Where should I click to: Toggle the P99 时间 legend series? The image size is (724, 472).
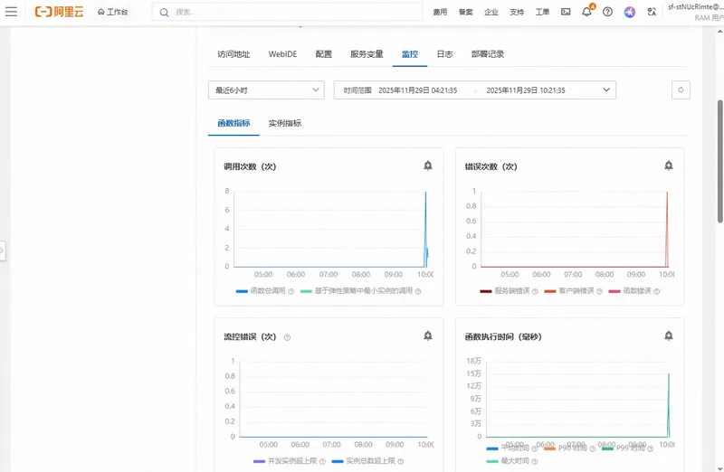(x=624, y=448)
